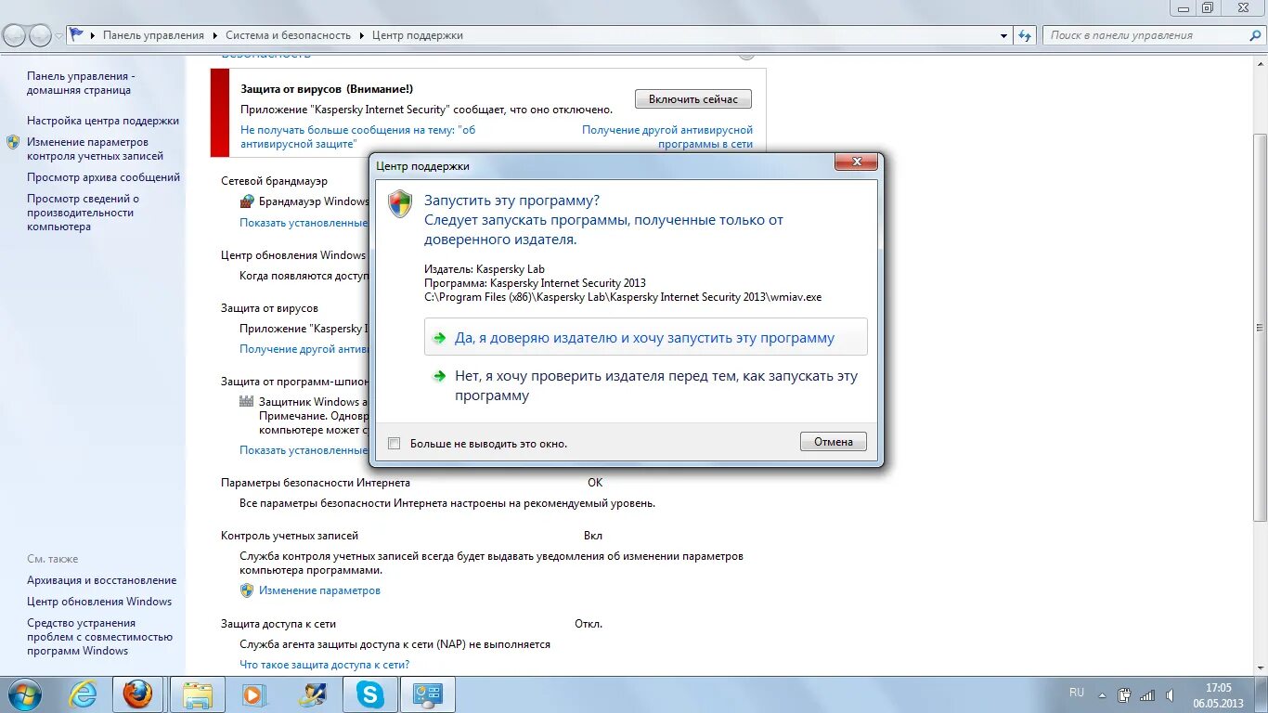Open wireless network signal tray icon
The width and height of the screenshot is (1268, 713).
(x=1147, y=694)
